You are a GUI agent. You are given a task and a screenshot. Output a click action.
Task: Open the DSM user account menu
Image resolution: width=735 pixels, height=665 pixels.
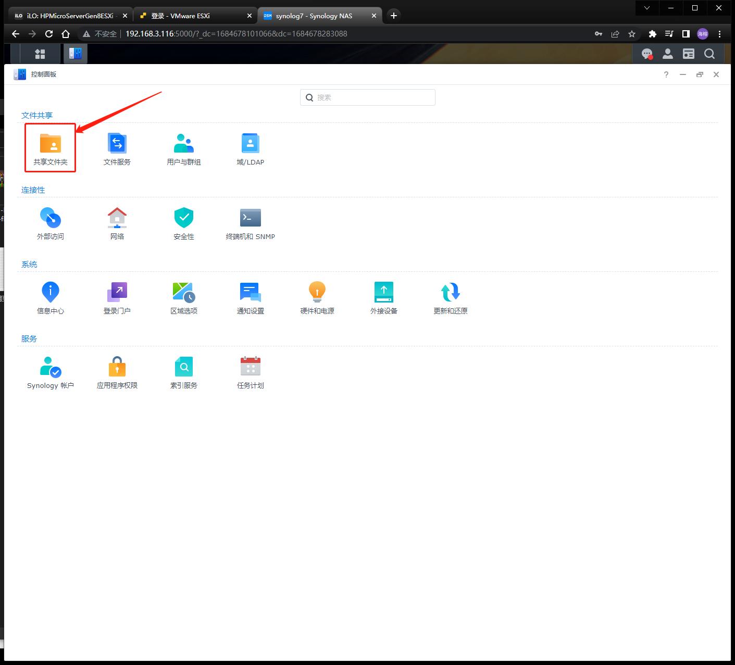(667, 54)
